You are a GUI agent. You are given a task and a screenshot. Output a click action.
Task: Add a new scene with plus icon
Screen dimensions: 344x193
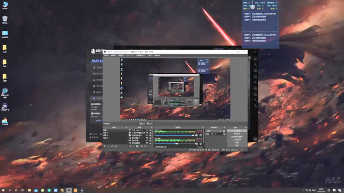coord(104,146)
